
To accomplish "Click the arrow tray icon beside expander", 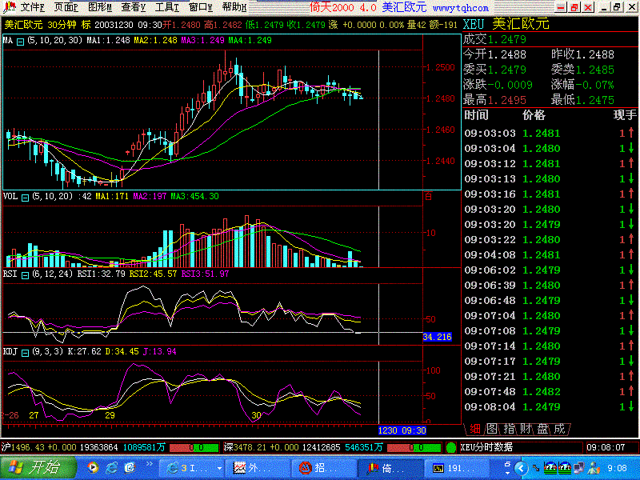I will pos(536,469).
